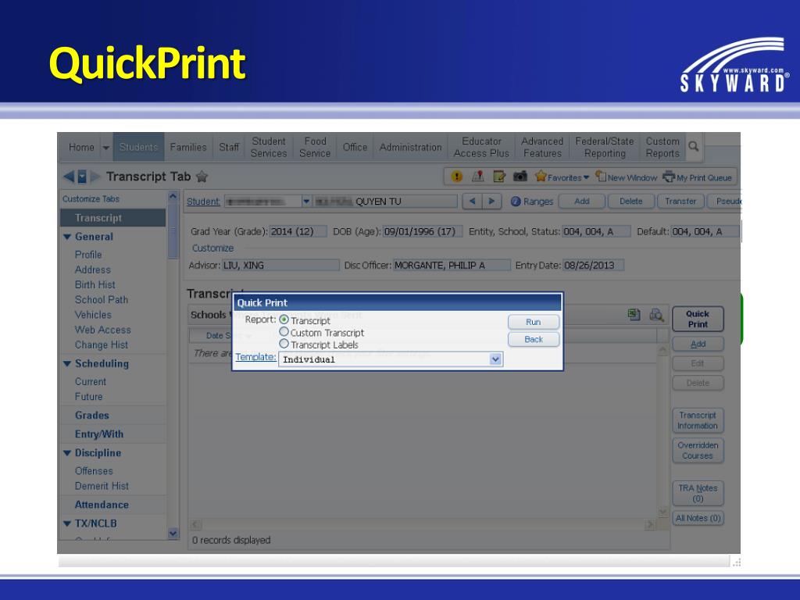Collapse the Discipline section
Screen dimensions: 800x600
(x=67, y=453)
